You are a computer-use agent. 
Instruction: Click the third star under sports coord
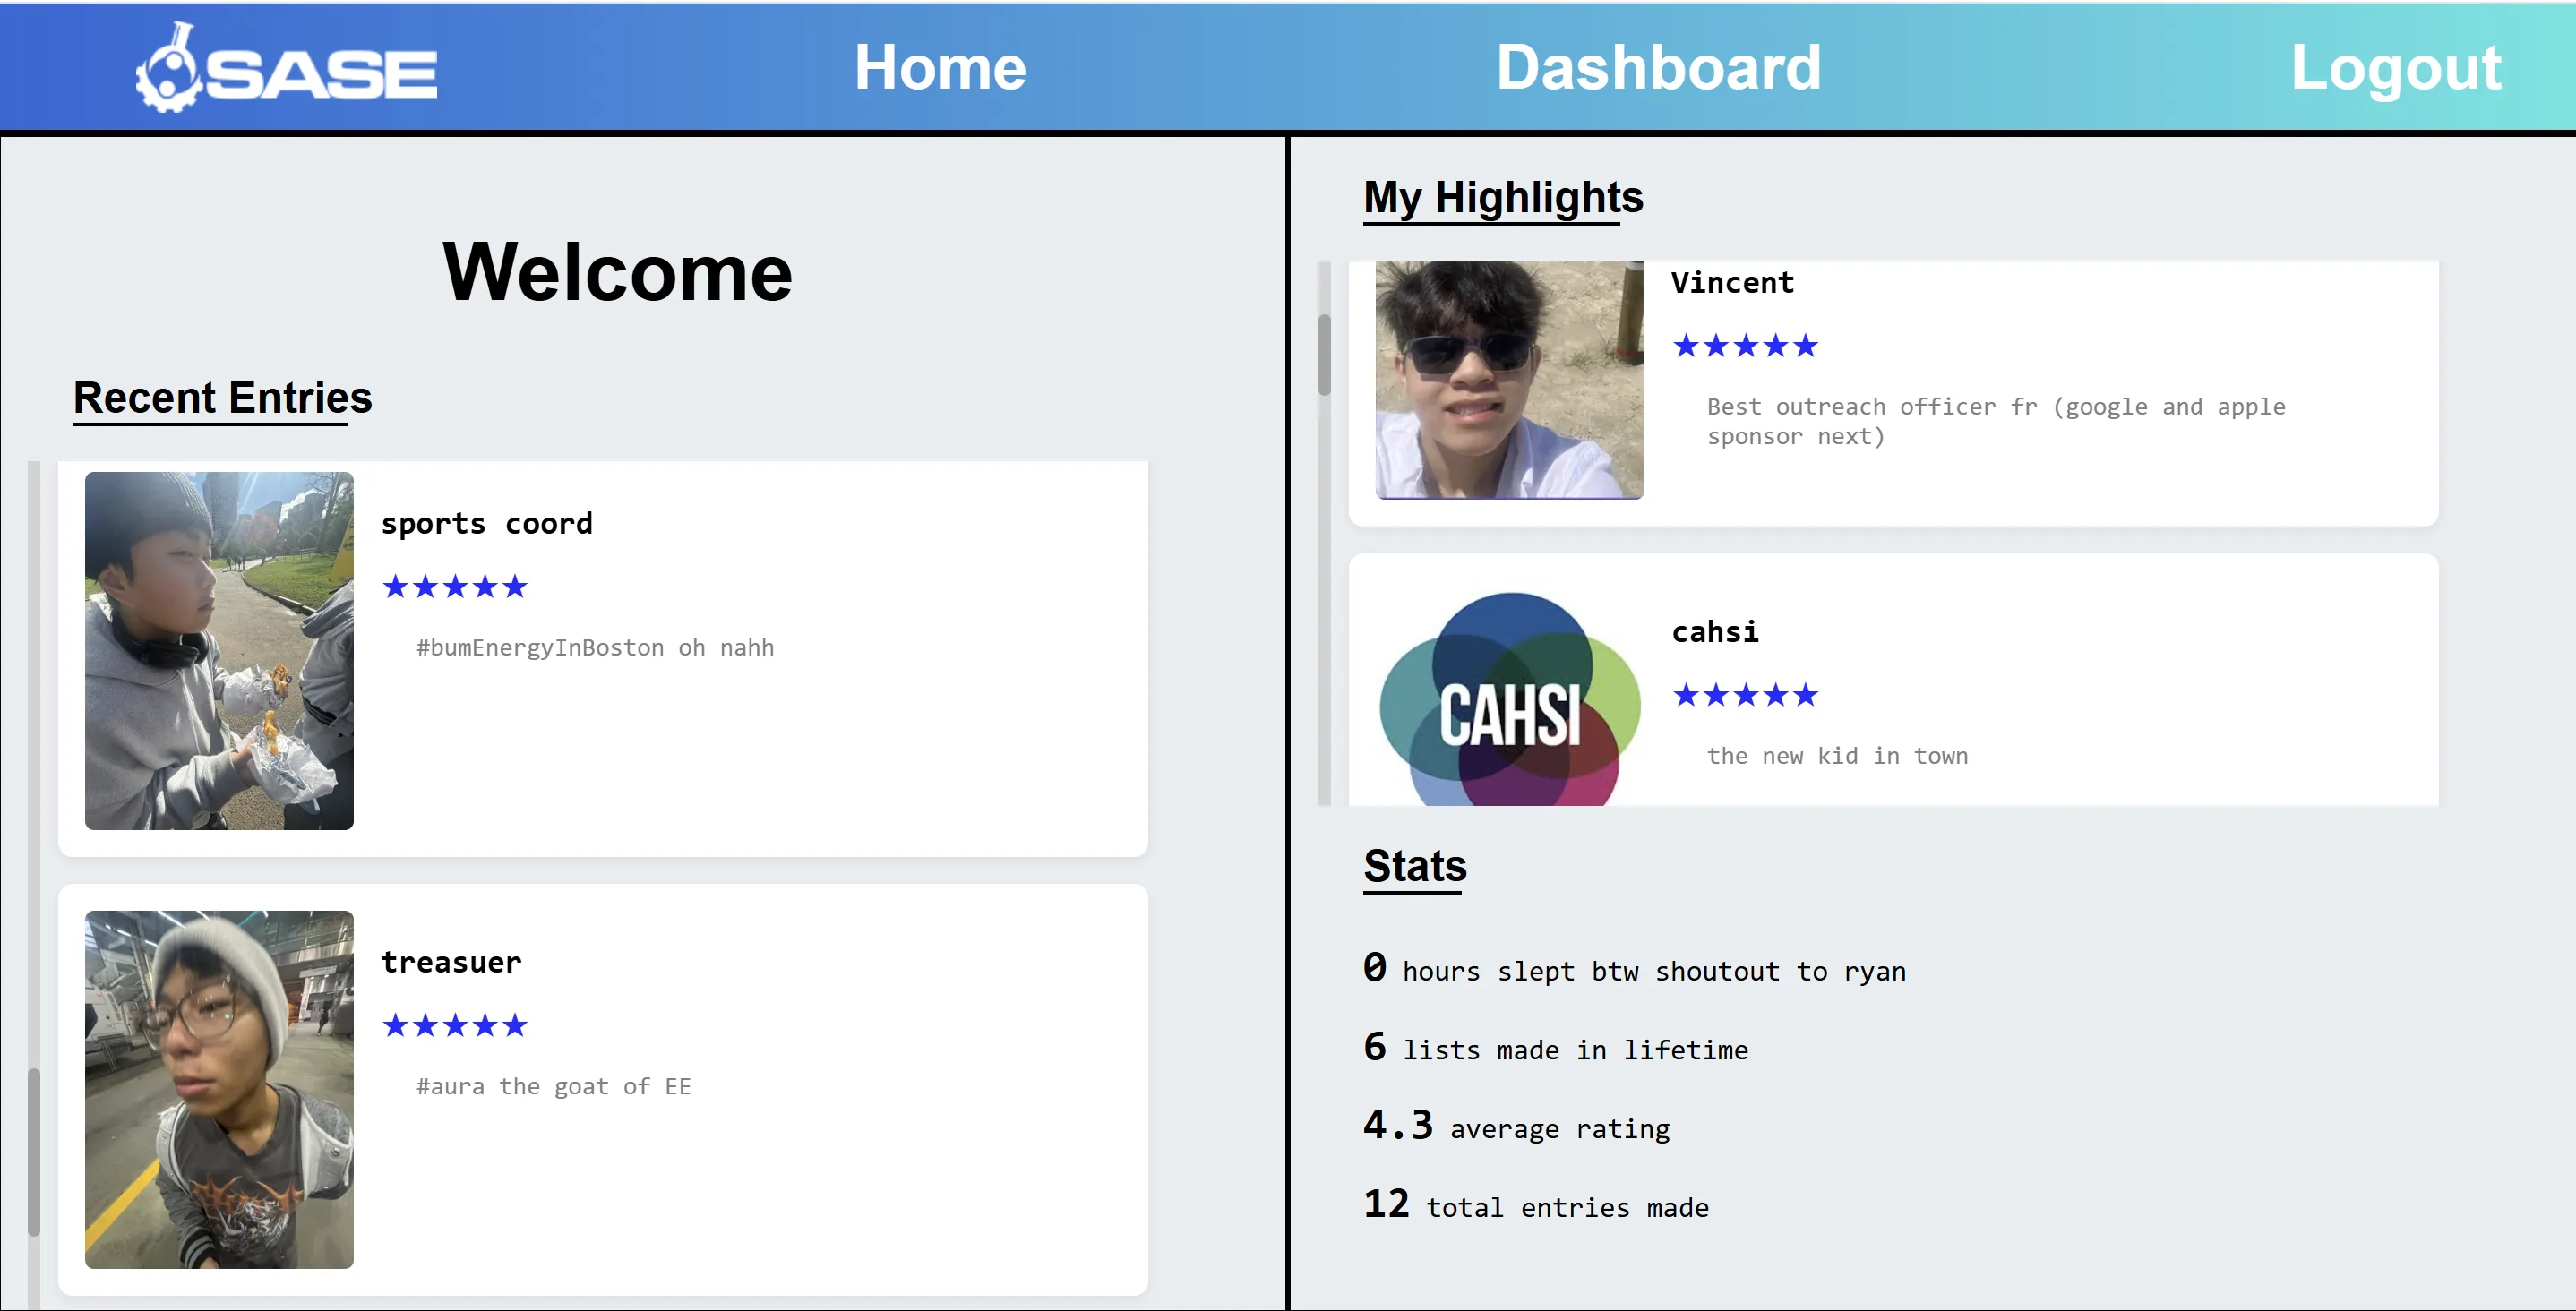[455, 587]
